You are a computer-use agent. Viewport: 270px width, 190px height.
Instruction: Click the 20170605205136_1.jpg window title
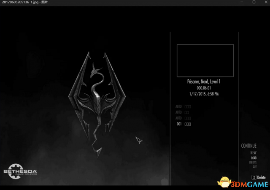(x=25, y=2)
